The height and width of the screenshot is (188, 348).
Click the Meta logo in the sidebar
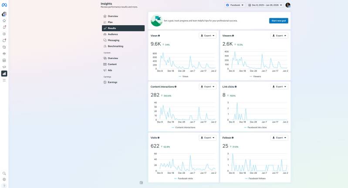tap(4, 5)
